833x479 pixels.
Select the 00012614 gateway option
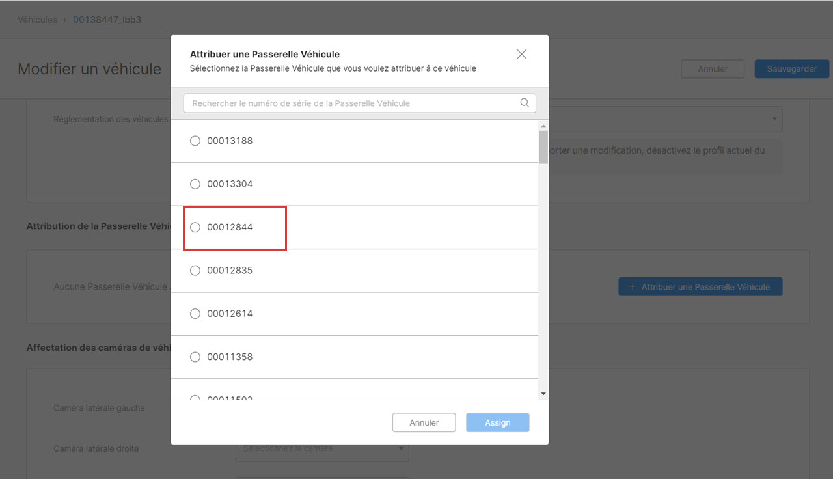click(x=195, y=314)
